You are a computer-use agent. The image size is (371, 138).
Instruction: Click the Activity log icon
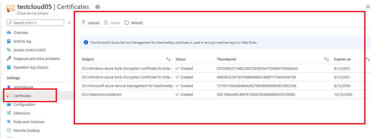[9, 41]
